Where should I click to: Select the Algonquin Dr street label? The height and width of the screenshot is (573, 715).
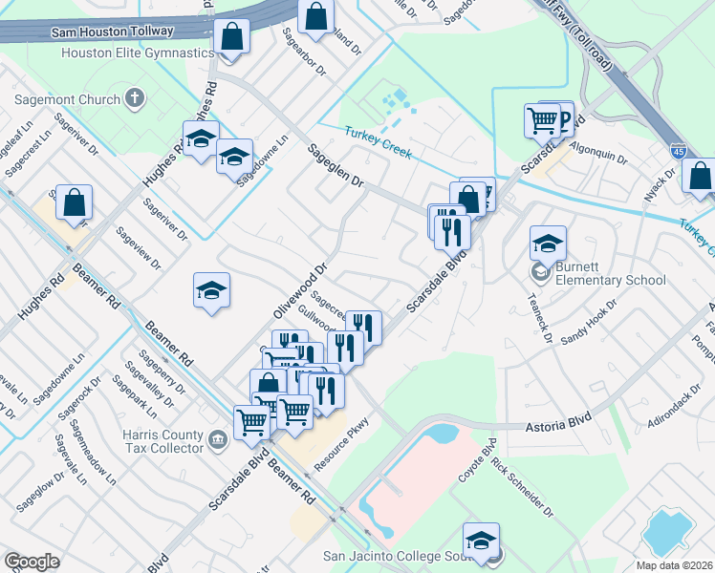pos(598,153)
